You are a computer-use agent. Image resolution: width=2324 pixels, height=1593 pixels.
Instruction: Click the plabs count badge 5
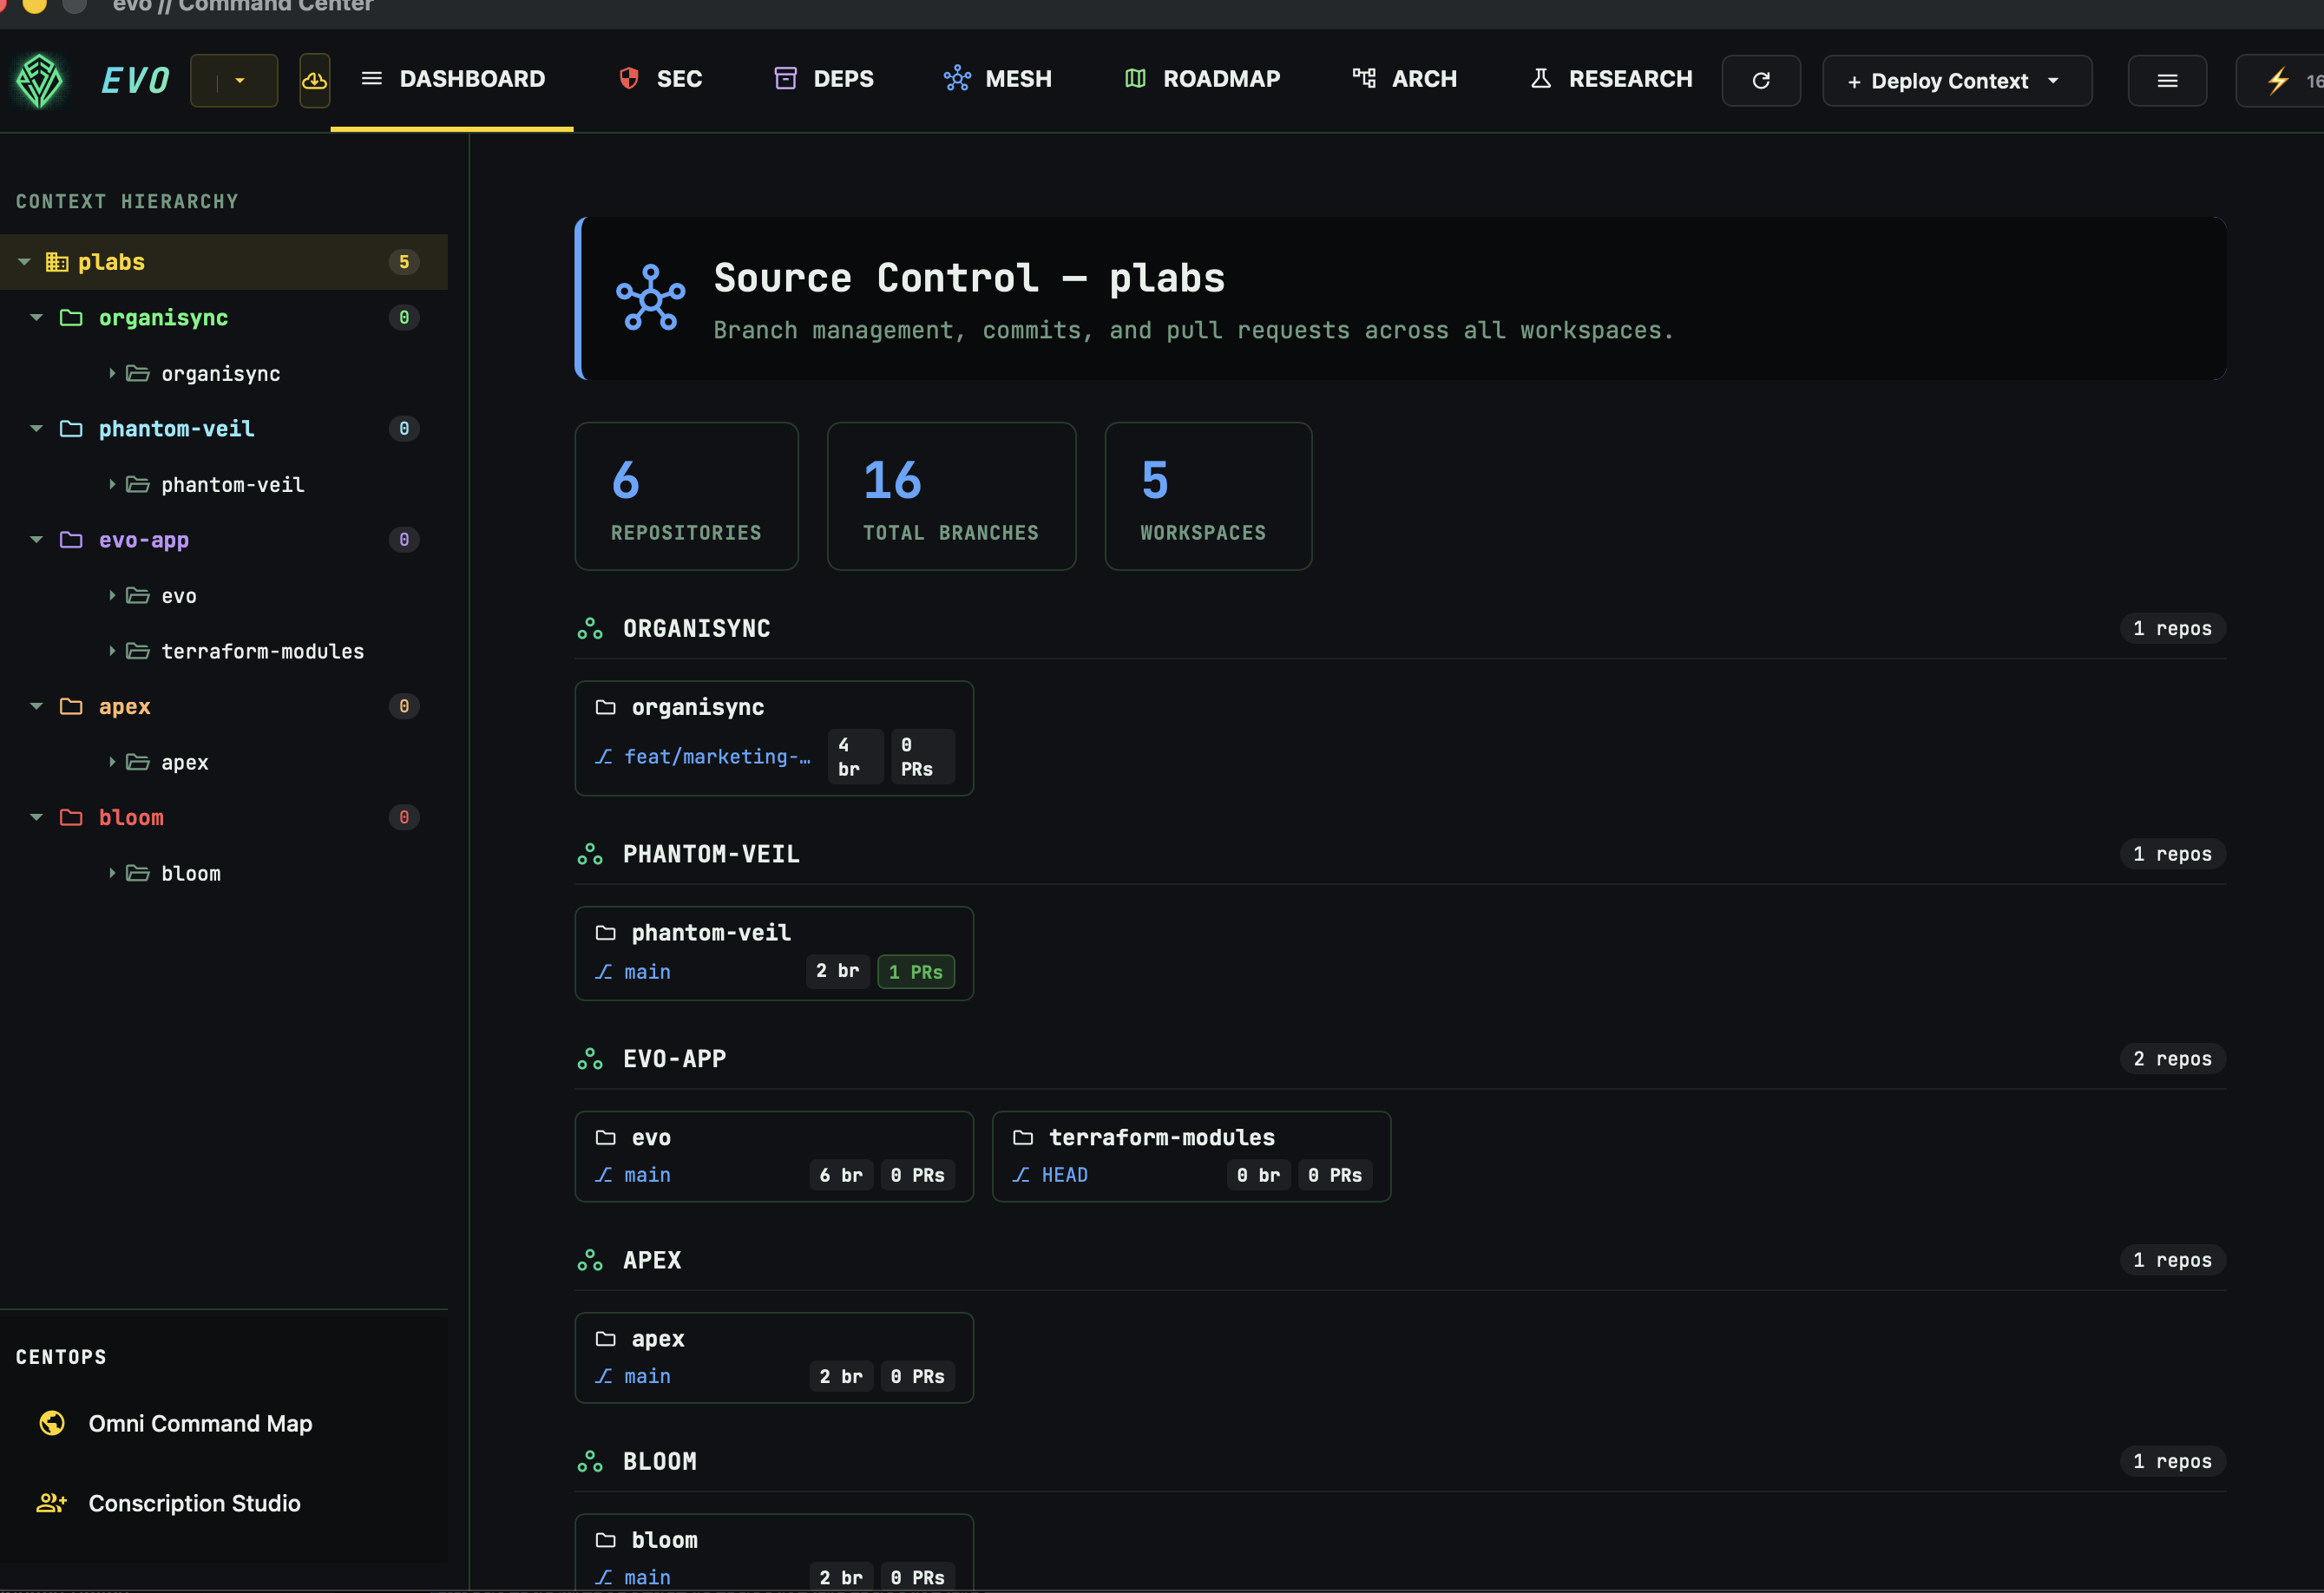click(404, 262)
